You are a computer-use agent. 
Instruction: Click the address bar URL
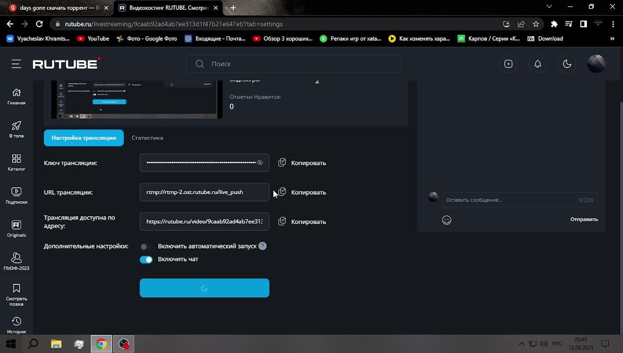click(x=174, y=24)
